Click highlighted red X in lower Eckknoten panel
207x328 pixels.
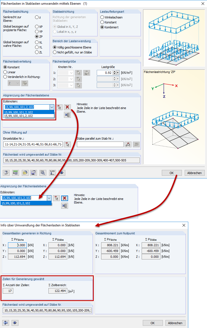click(64, 198)
